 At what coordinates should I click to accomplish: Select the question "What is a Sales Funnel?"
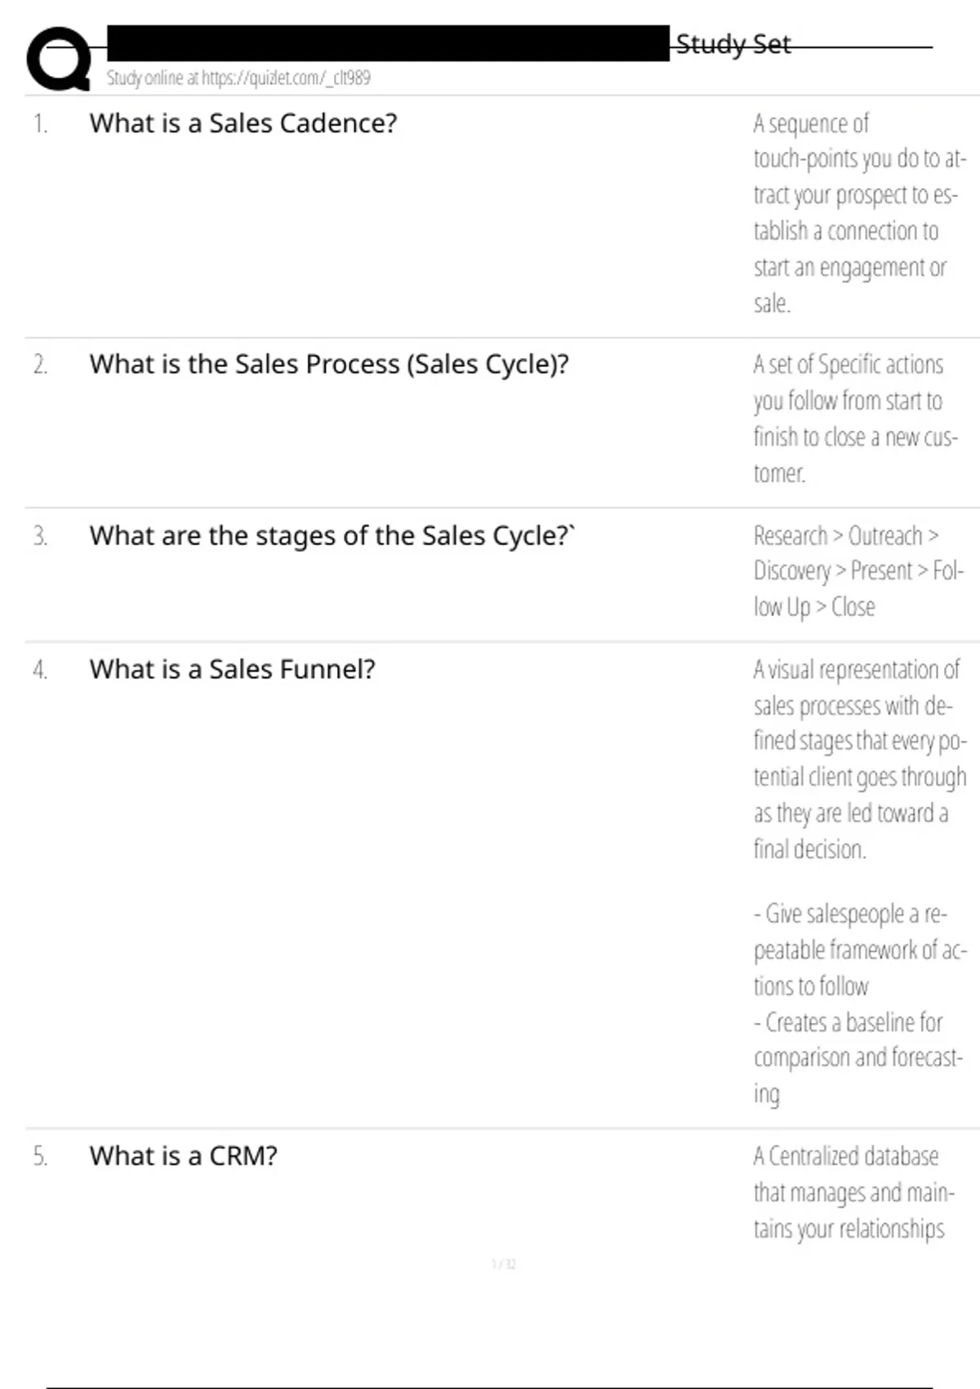point(232,670)
